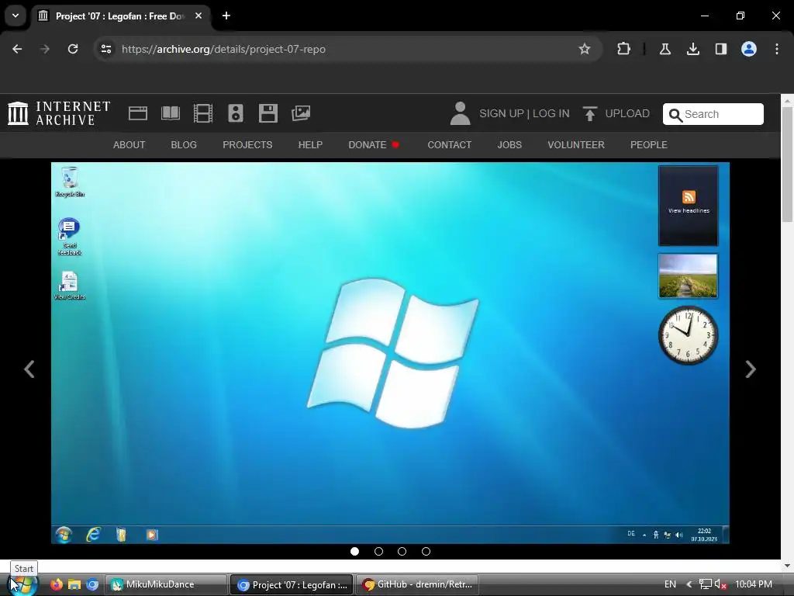This screenshot has height=596, width=794.
Task: Launch Firefox from the taskbar
Action: [x=56, y=584]
